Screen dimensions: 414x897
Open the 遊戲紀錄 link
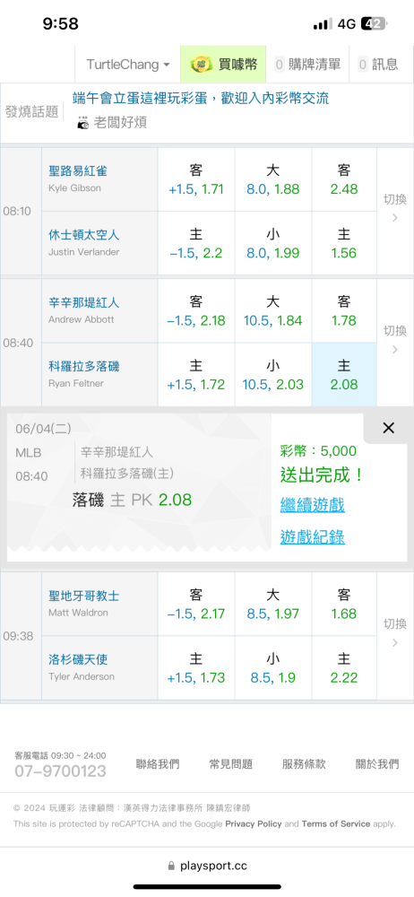click(x=312, y=536)
